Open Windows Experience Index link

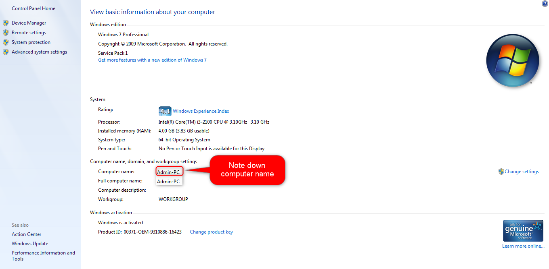click(x=201, y=111)
